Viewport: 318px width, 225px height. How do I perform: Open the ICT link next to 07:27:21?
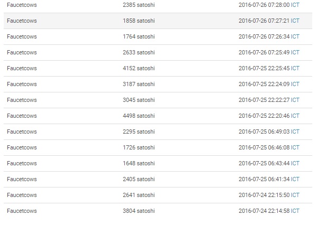tap(295, 21)
